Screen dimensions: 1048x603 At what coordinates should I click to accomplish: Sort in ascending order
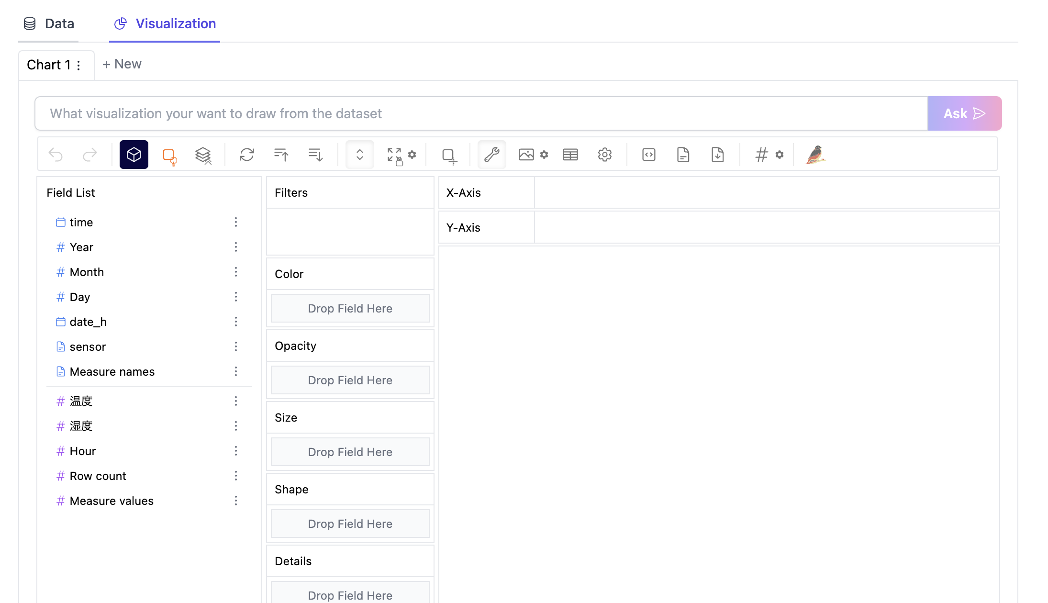pyautogui.click(x=281, y=155)
